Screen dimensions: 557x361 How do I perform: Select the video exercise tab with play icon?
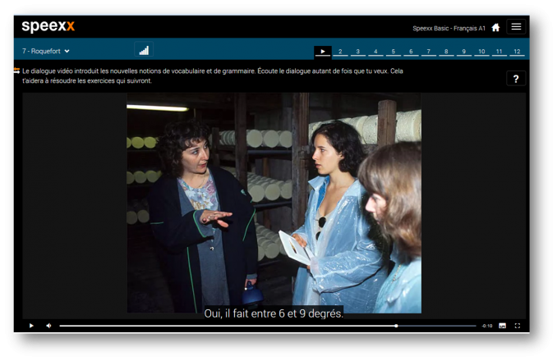point(323,52)
